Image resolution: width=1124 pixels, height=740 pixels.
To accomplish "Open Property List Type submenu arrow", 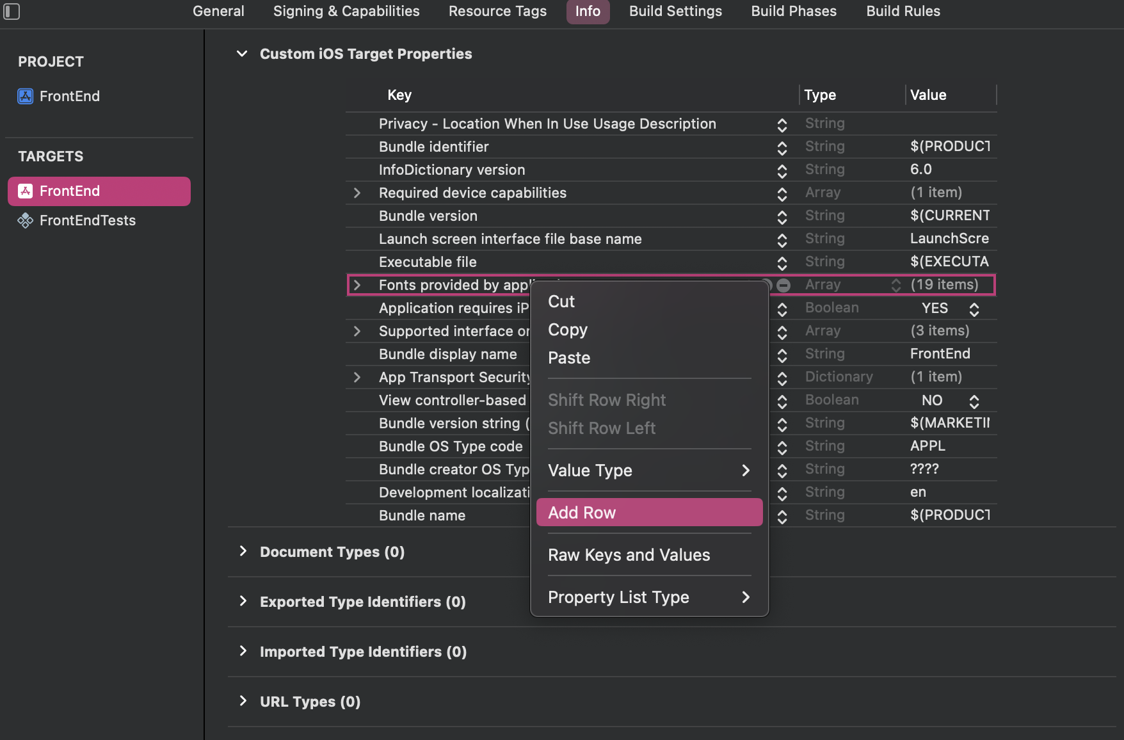I will [746, 597].
